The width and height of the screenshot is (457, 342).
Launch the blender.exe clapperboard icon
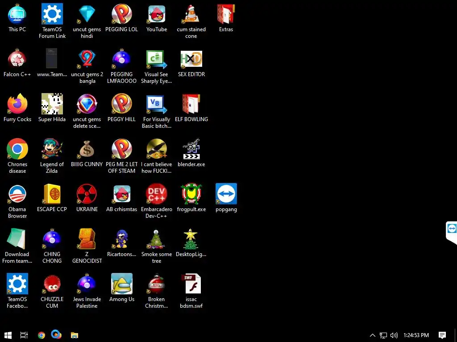click(x=191, y=149)
